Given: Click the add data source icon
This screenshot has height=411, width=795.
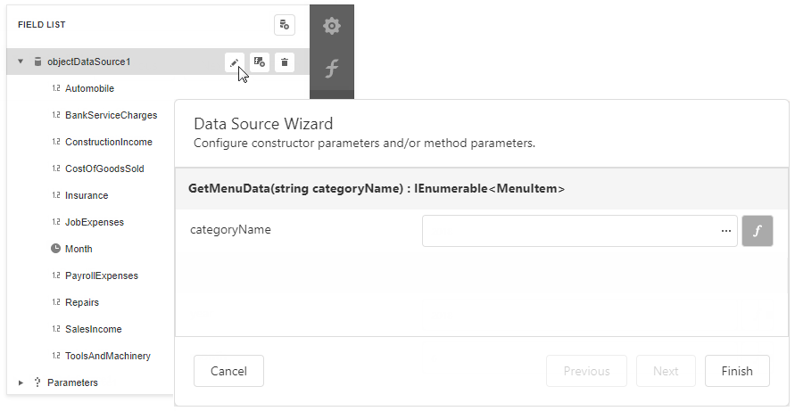Looking at the screenshot, I should 284,25.
